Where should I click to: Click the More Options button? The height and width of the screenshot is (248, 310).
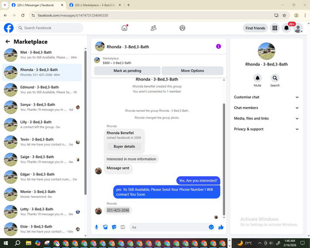click(192, 71)
